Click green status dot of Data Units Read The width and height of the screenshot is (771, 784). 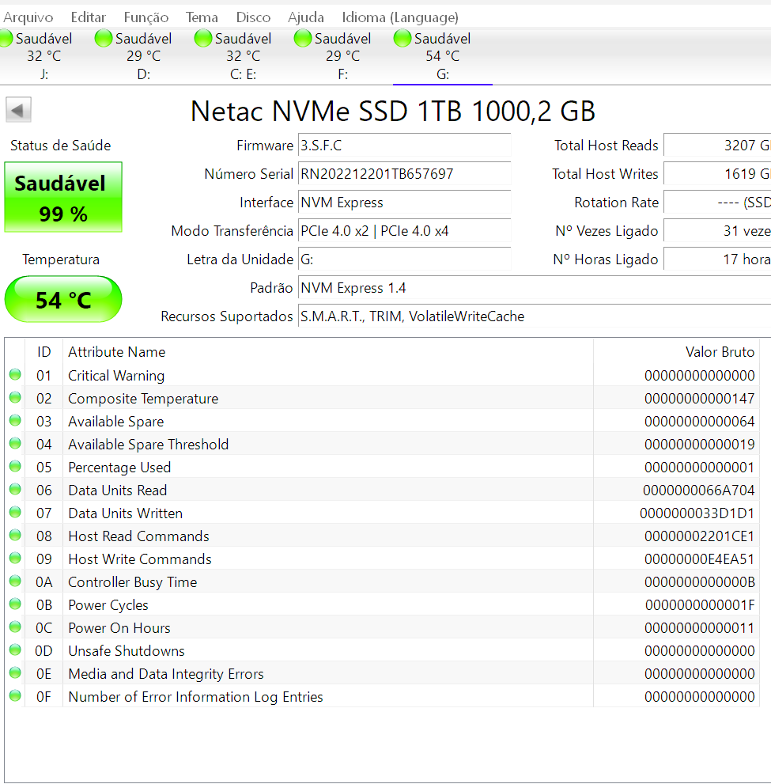(15, 490)
